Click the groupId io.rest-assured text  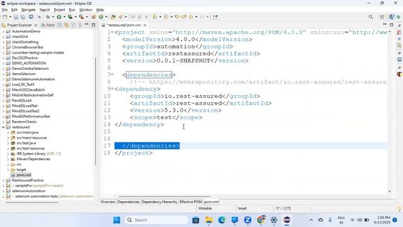[193, 96]
